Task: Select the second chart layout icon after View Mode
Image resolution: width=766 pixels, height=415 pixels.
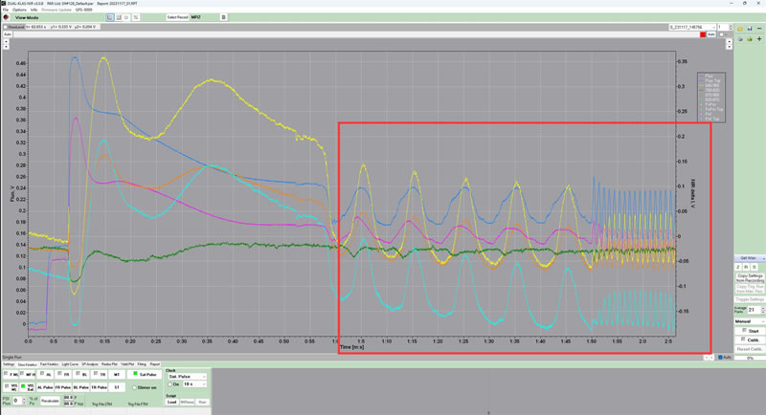Action: click(x=118, y=17)
